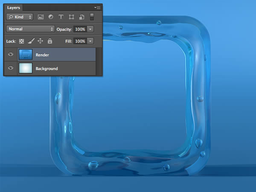Filter for smart objects icon
This screenshot has height=192, width=256.
(x=81, y=17)
